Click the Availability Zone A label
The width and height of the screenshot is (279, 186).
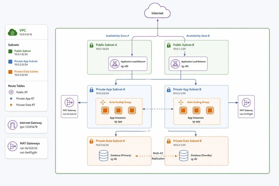[117, 36]
